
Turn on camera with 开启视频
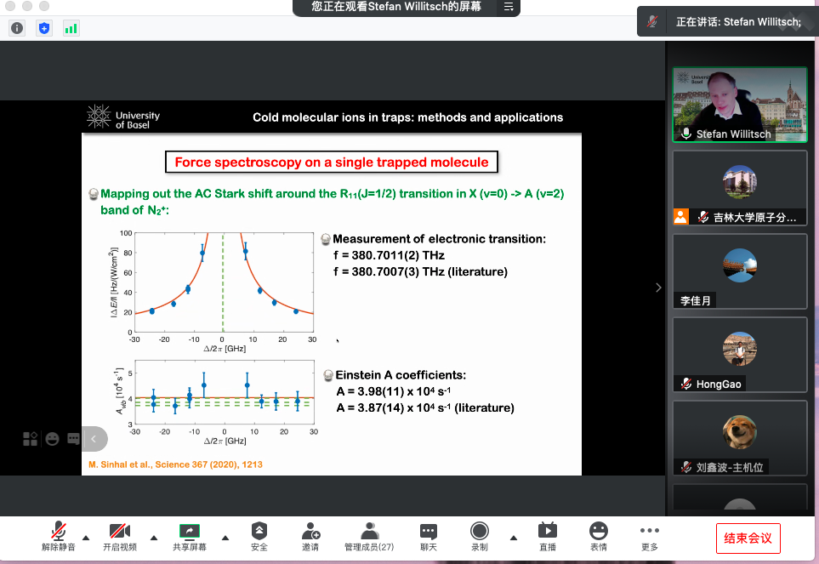tap(120, 537)
